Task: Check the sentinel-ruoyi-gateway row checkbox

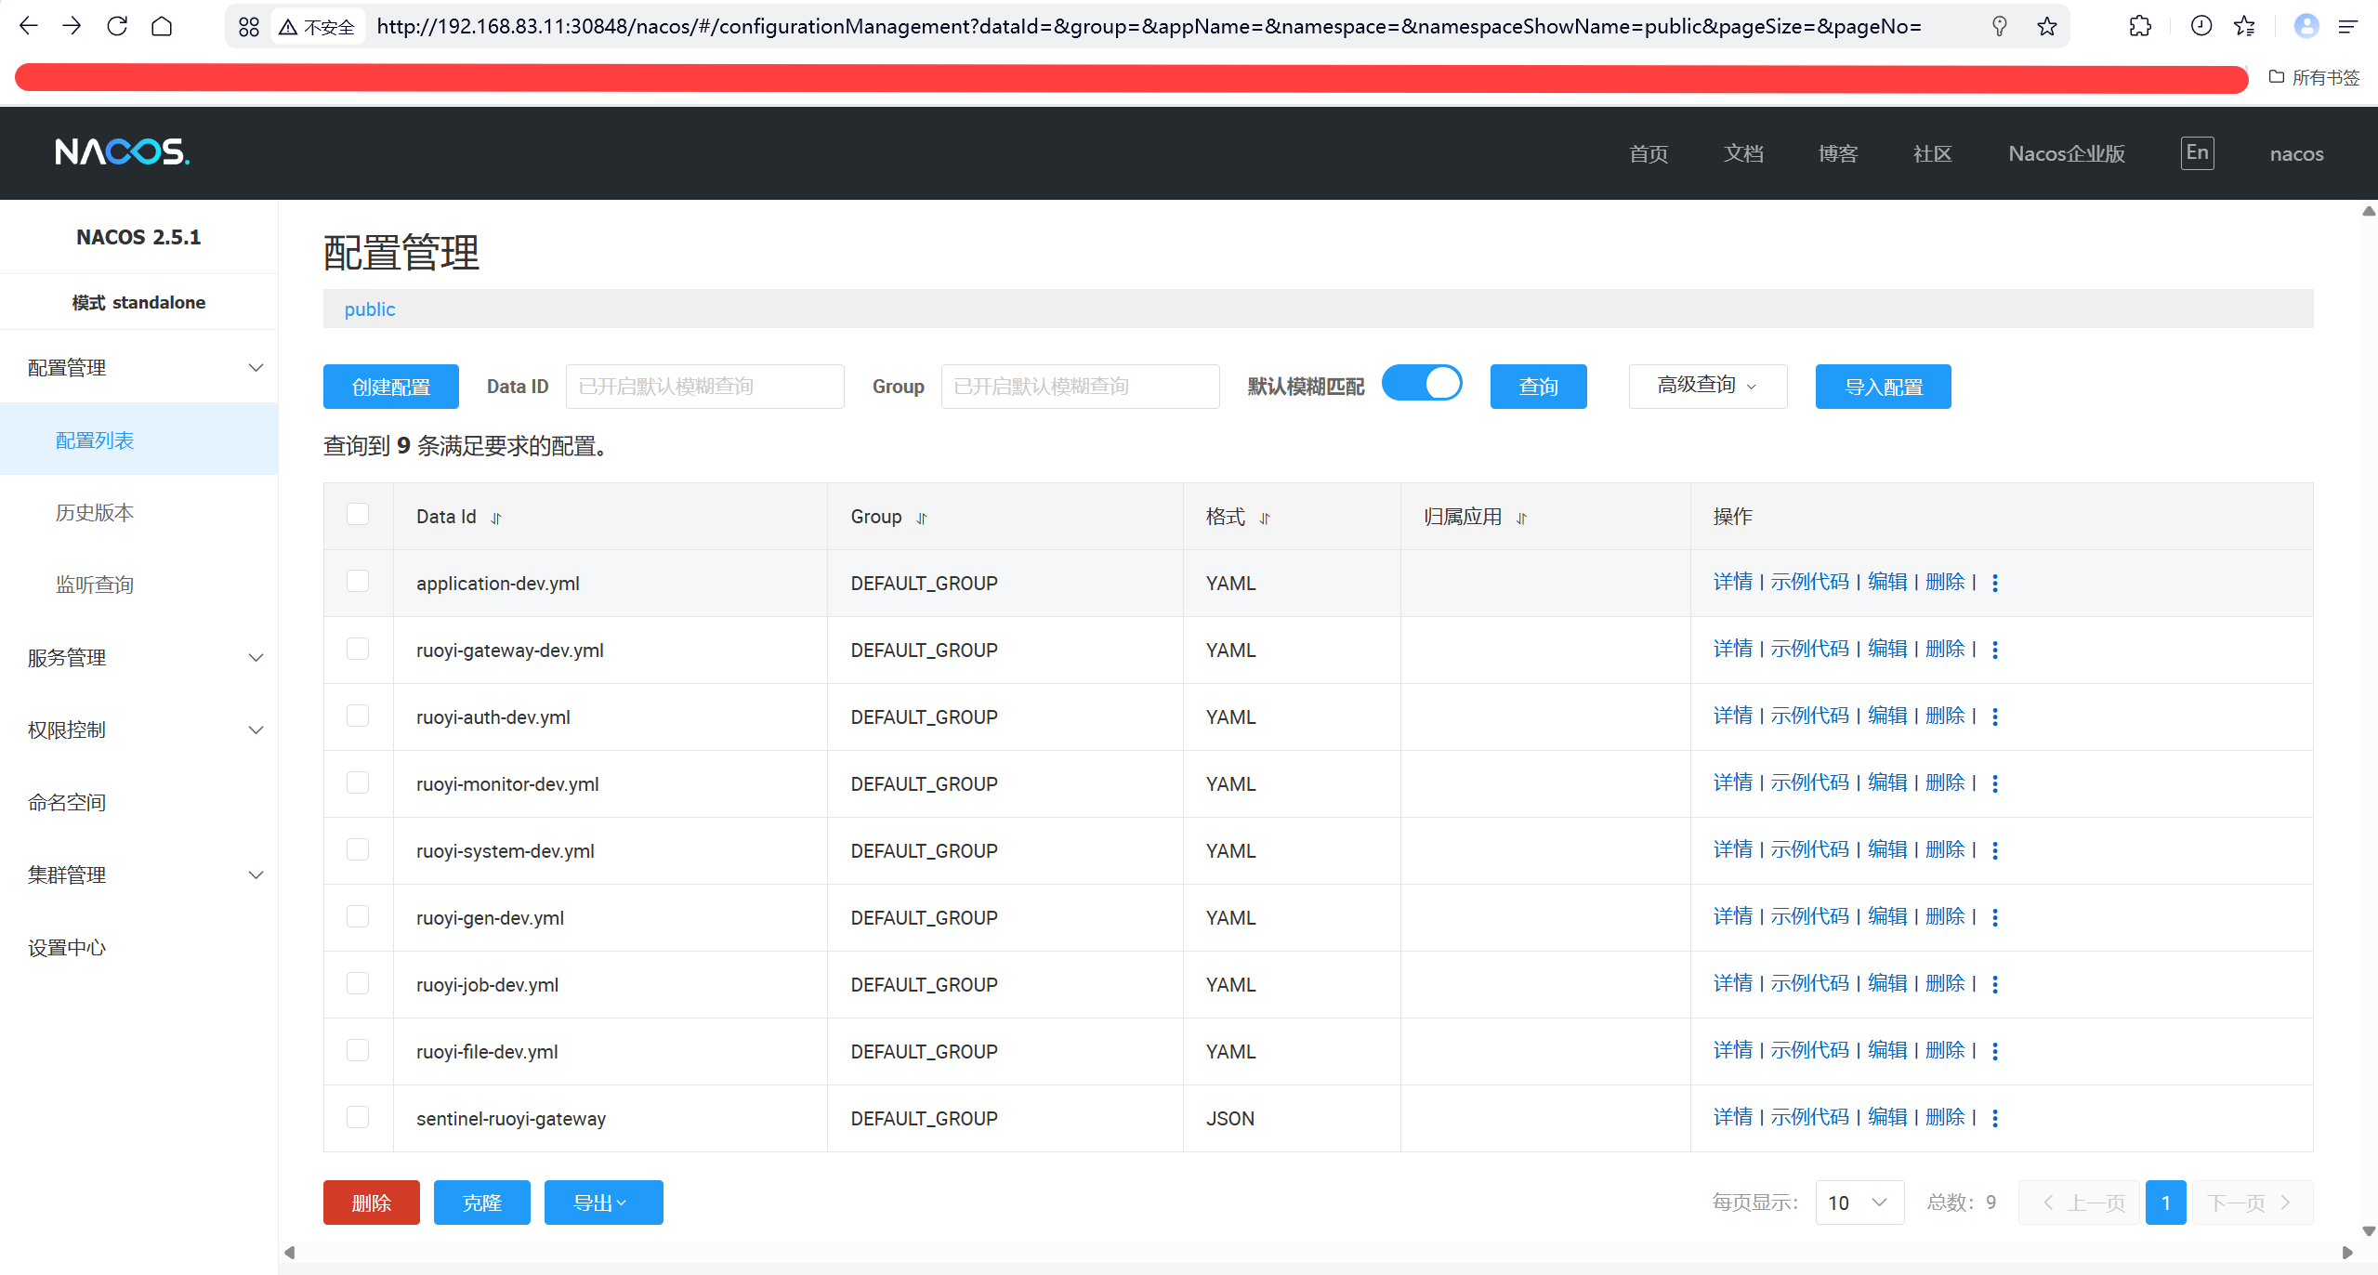Action: point(358,1117)
